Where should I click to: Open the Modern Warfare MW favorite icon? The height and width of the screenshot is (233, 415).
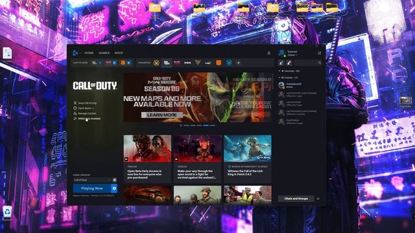pyautogui.click(x=187, y=63)
